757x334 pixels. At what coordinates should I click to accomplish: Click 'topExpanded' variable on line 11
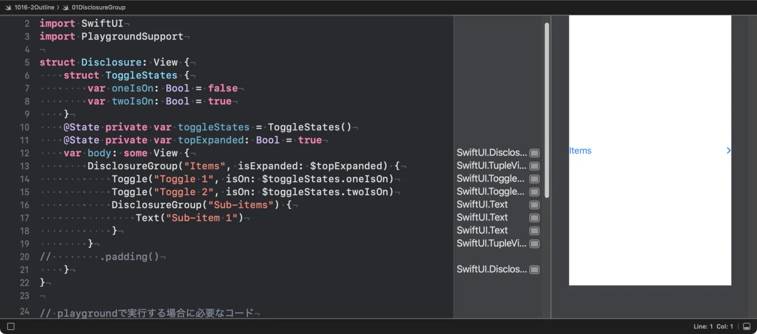(x=211, y=141)
